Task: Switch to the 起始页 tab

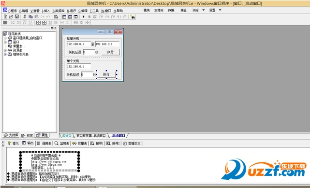Action: [67, 136]
